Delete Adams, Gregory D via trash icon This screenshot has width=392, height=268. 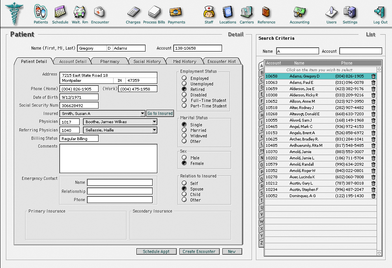point(373,76)
